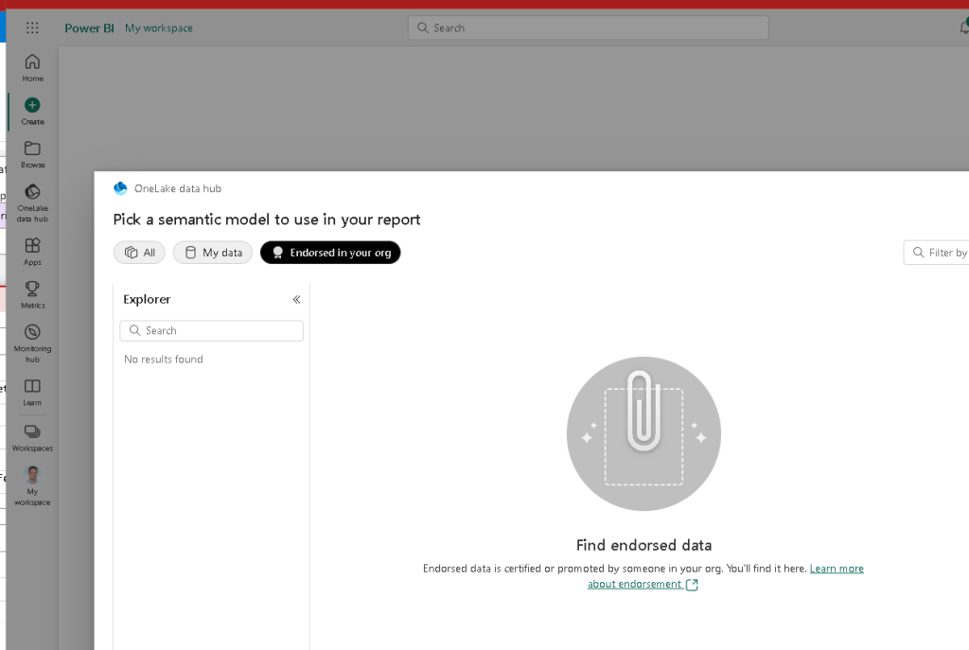
Task: Collapse the Explorer pane
Action: pyautogui.click(x=296, y=300)
